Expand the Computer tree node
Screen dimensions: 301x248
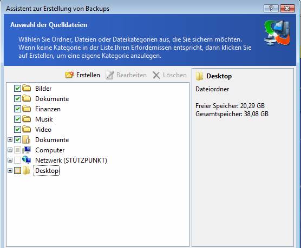10,150
